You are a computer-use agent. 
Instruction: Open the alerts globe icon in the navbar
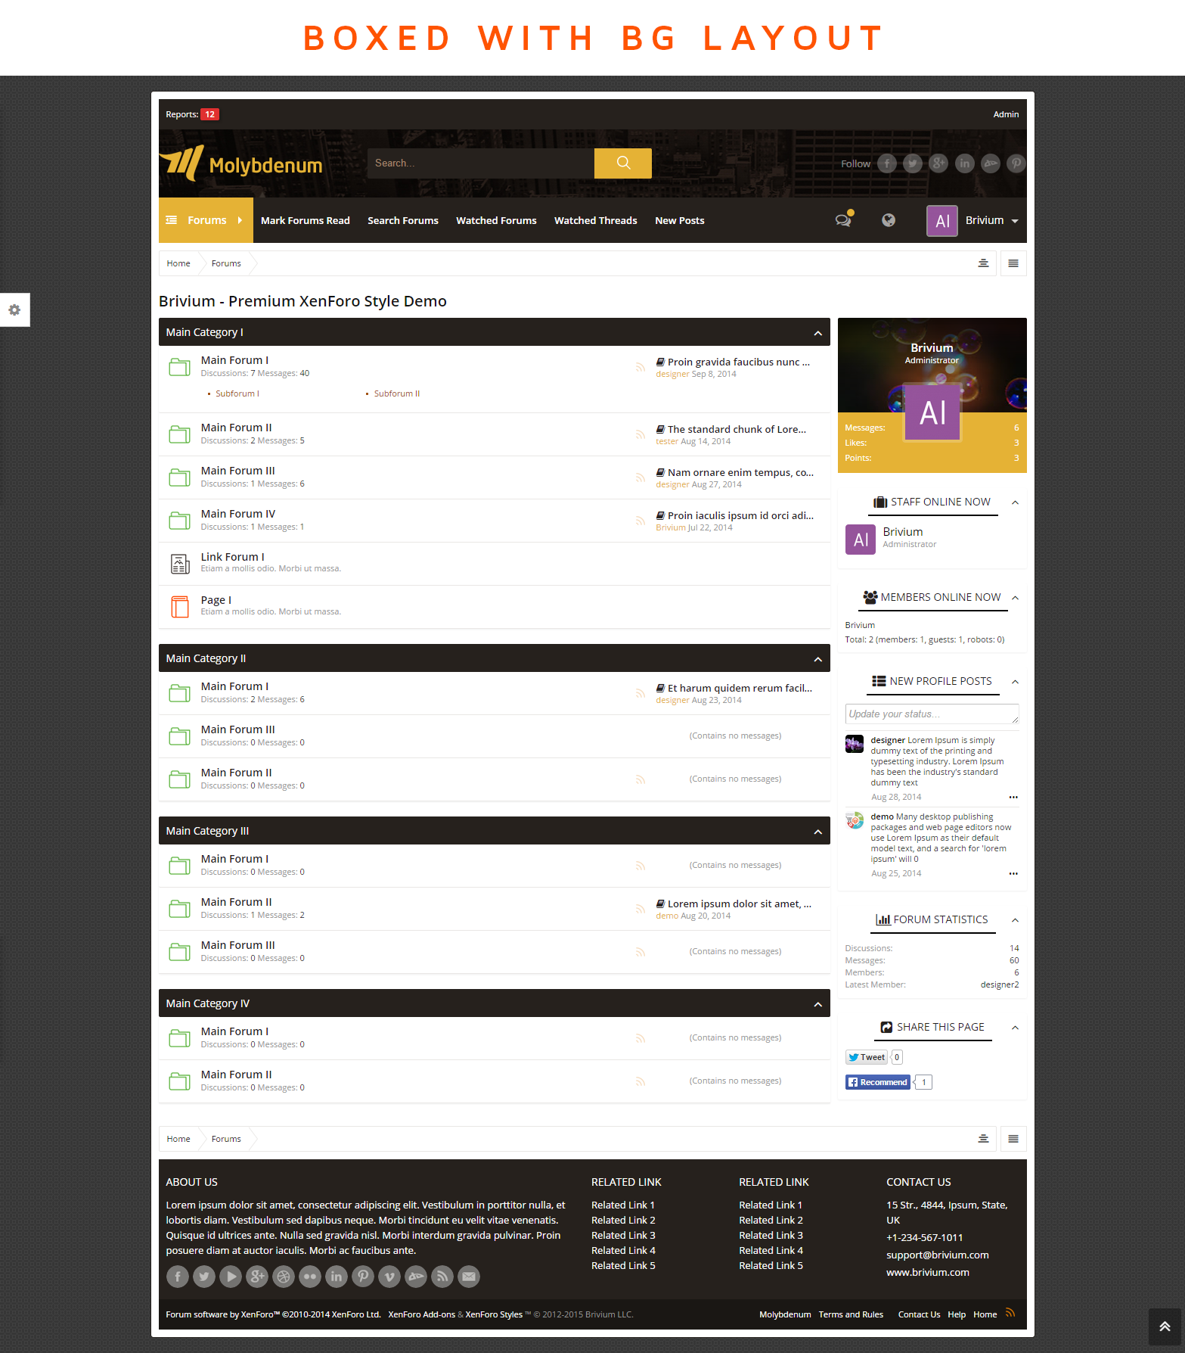click(x=889, y=220)
